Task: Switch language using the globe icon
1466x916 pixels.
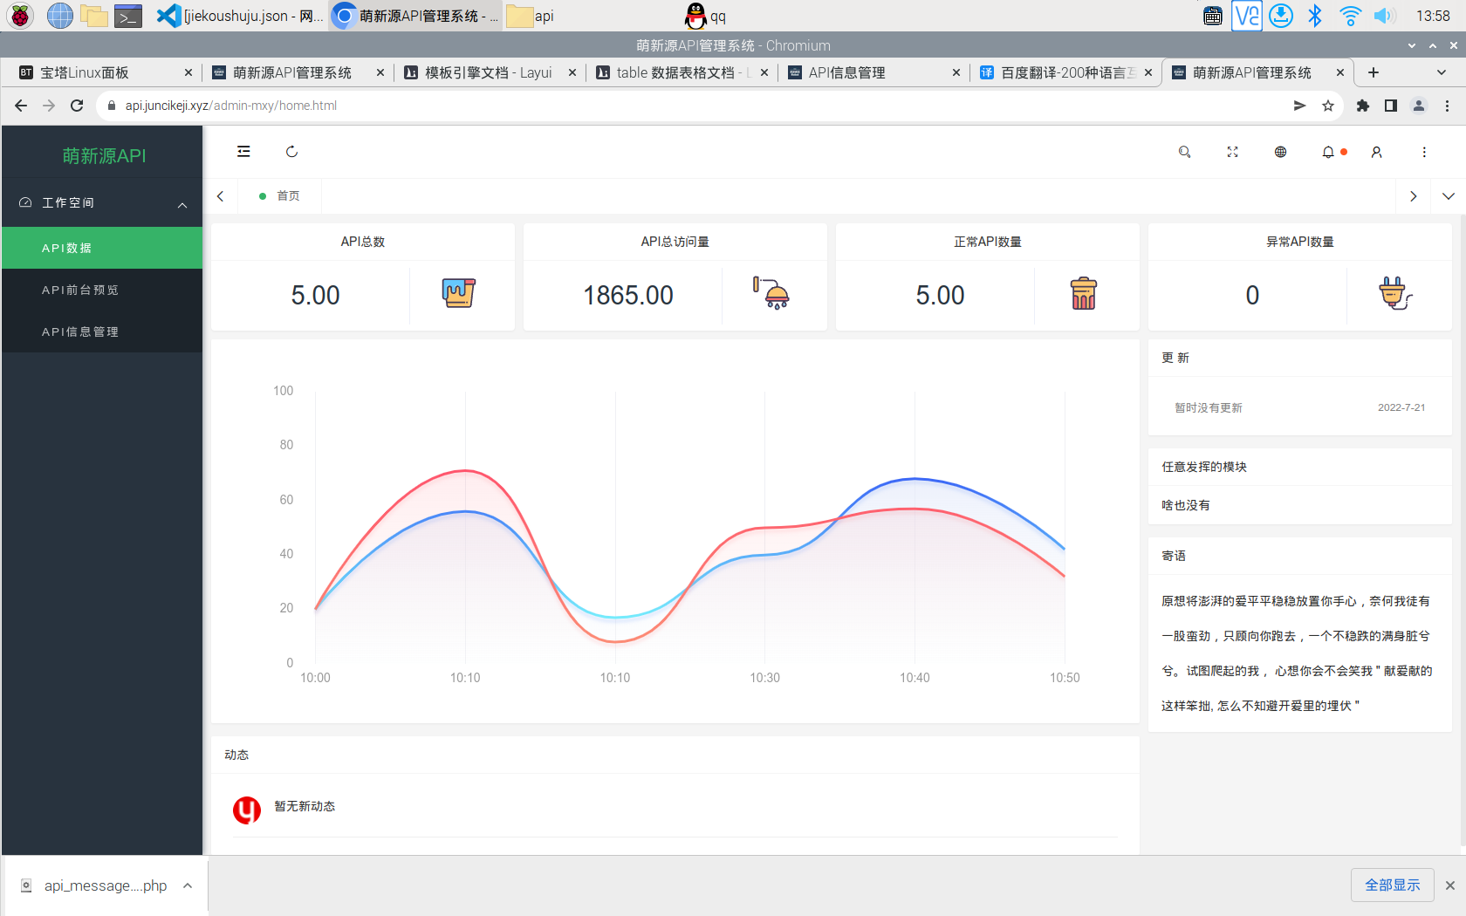Action: pos(1280,151)
